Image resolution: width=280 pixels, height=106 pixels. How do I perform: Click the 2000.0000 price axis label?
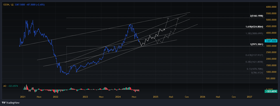[x=271, y=59]
